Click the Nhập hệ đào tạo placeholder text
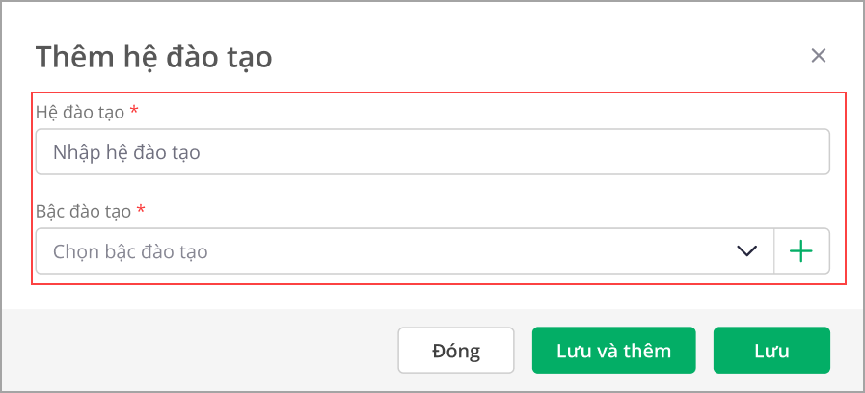865x393 pixels. point(126,152)
